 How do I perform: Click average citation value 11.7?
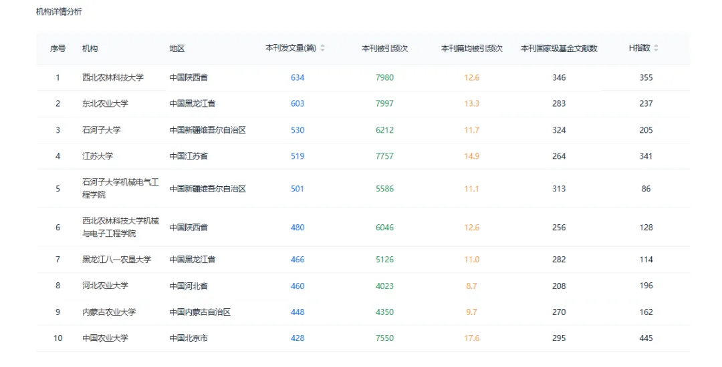471,130
